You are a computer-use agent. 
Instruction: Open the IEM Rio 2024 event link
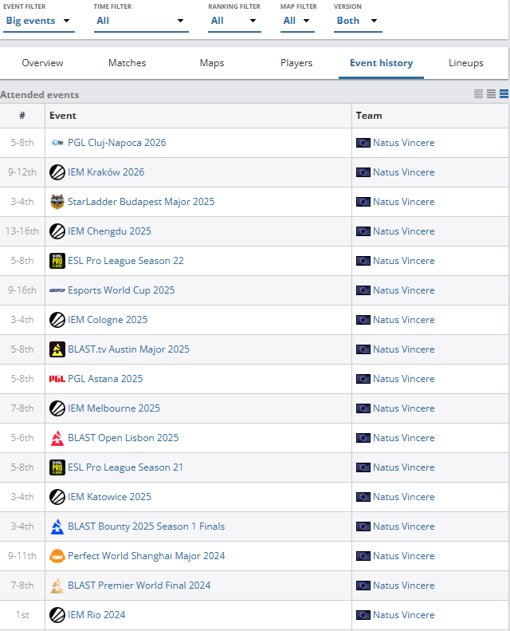96,615
